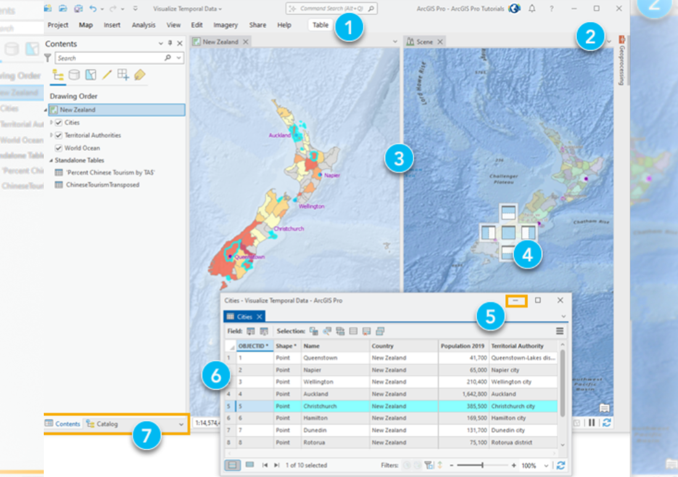Viewport: 678px width, 477px height.
Task: Open the notifications bell icon
Action: click(532, 8)
